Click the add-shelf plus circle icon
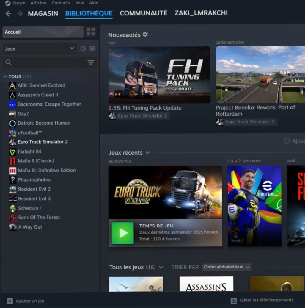Image resolution: width=305 pixels, height=308 pixels. click(x=287, y=141)
